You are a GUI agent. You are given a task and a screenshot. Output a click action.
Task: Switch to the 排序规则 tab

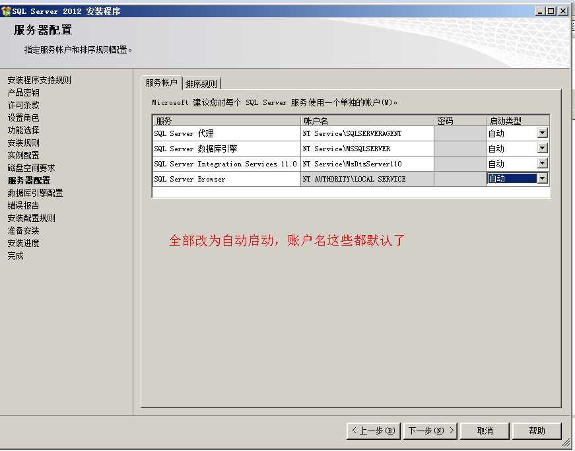pyautogui.click(x=201, y=84)
